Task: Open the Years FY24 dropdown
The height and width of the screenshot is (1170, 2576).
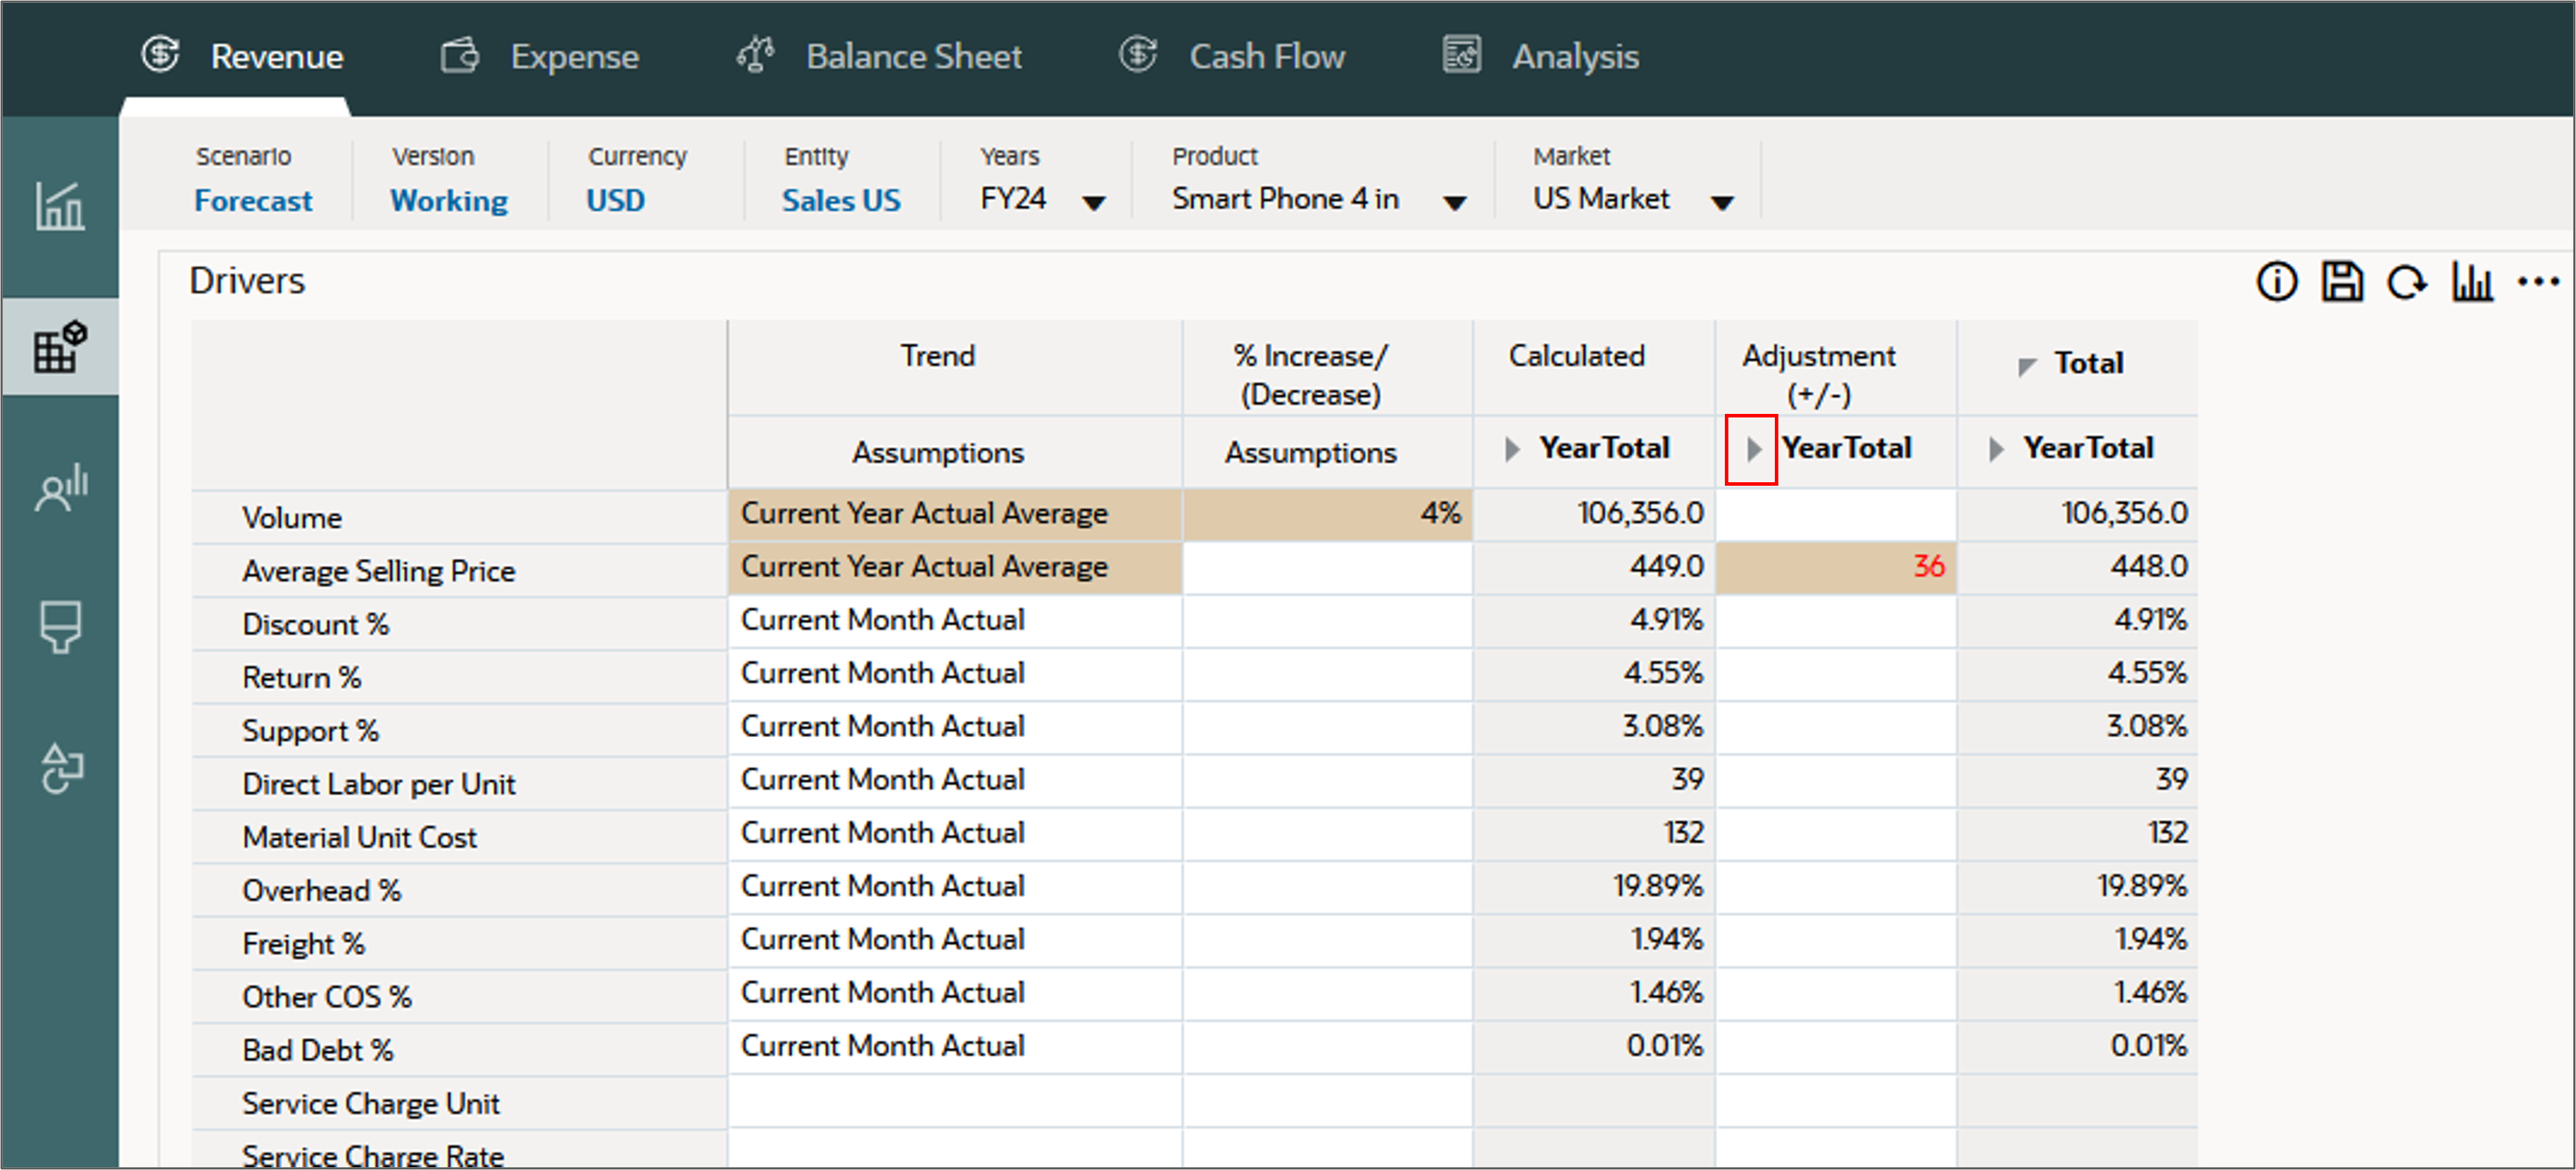Action: [1094, 203]
